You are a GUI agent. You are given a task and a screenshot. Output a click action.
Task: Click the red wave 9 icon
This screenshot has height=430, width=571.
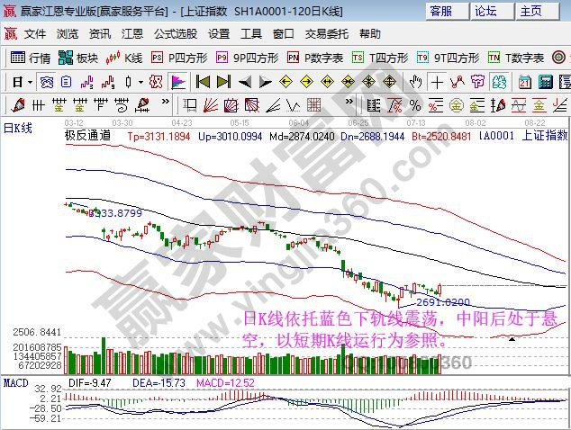(x=108, y=82)
